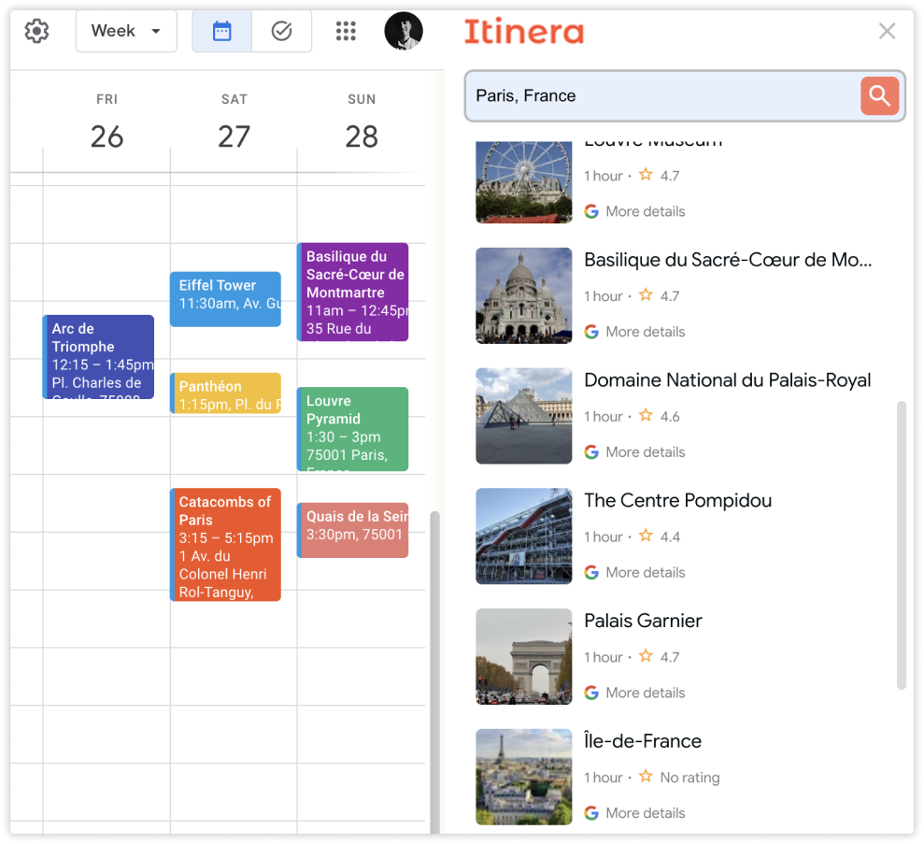Open the Google apps grid
This screenshot has height=844, width=924.
(x=346, y=31)
